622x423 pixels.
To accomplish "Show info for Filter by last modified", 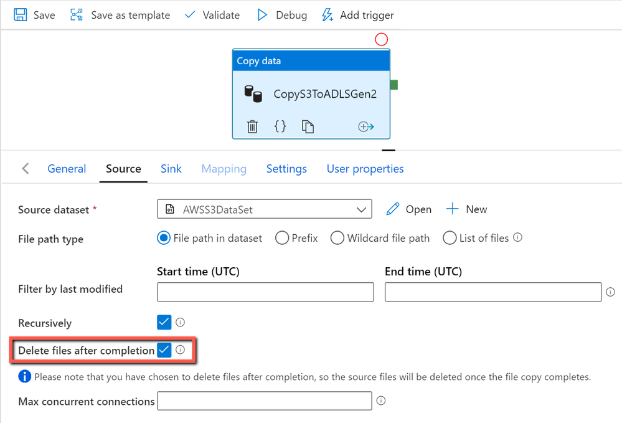I will pyautogui.click(x=611, y=292).
